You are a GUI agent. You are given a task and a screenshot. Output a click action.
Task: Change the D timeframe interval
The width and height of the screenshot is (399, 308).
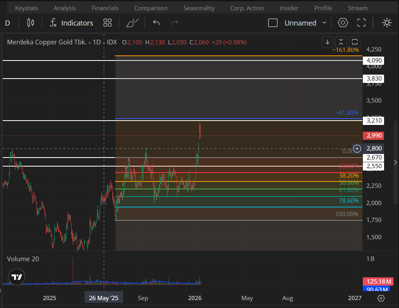(7, 23)
